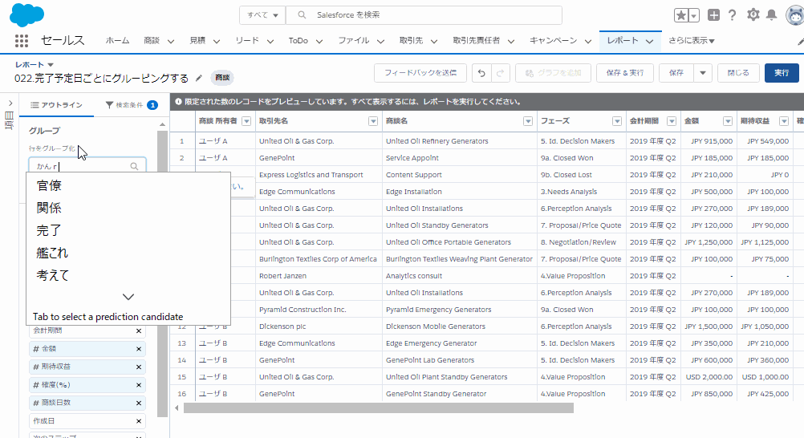Open 商談 所有者 column menu arrow
804x438 pixels.
click(x=246, y=121)
